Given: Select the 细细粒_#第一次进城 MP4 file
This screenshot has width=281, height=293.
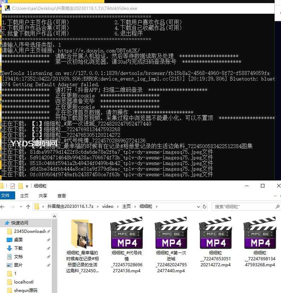Looking at the screenshot, I should [x=171, y=245].
